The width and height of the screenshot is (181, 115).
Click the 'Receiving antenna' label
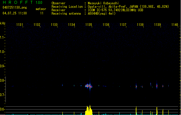66,14
